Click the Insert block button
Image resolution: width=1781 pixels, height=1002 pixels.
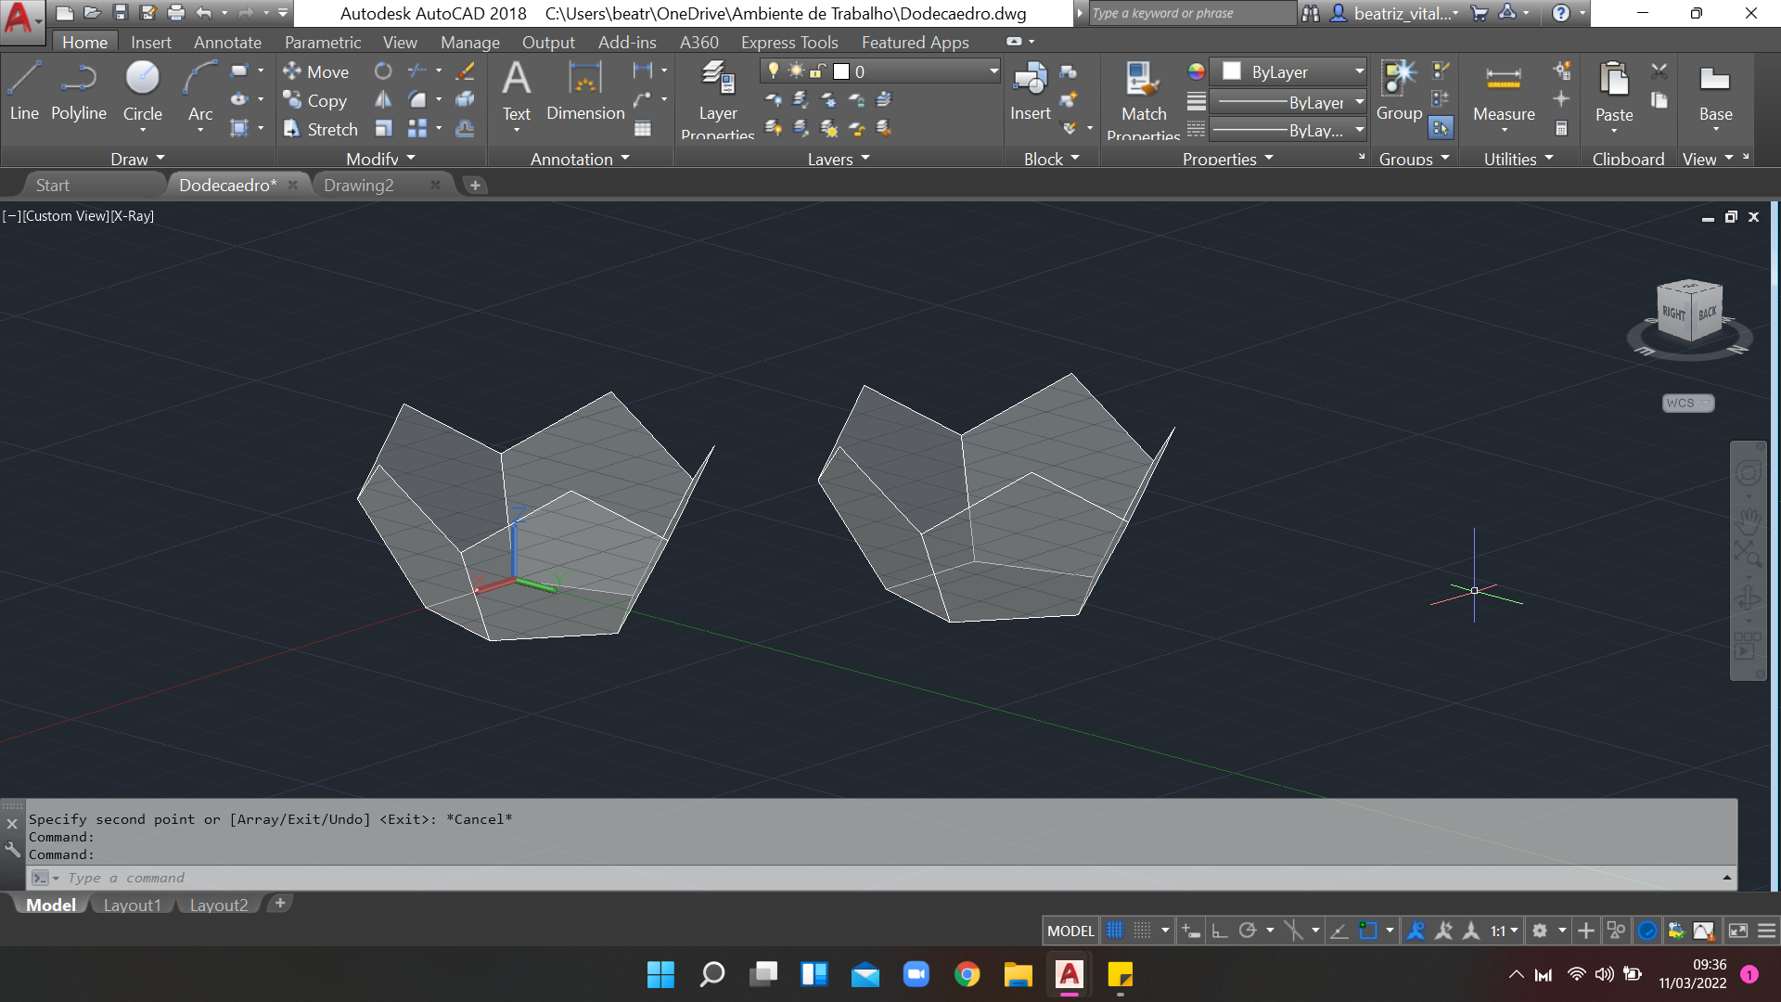point(1030,91)
